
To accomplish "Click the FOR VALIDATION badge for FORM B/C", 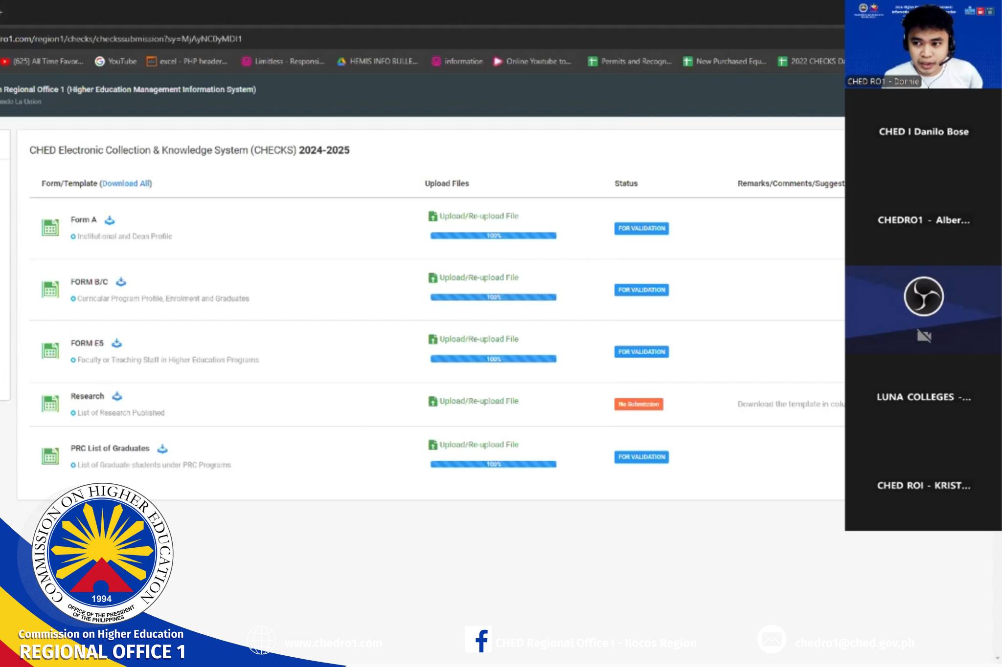I will pos(641,290).
